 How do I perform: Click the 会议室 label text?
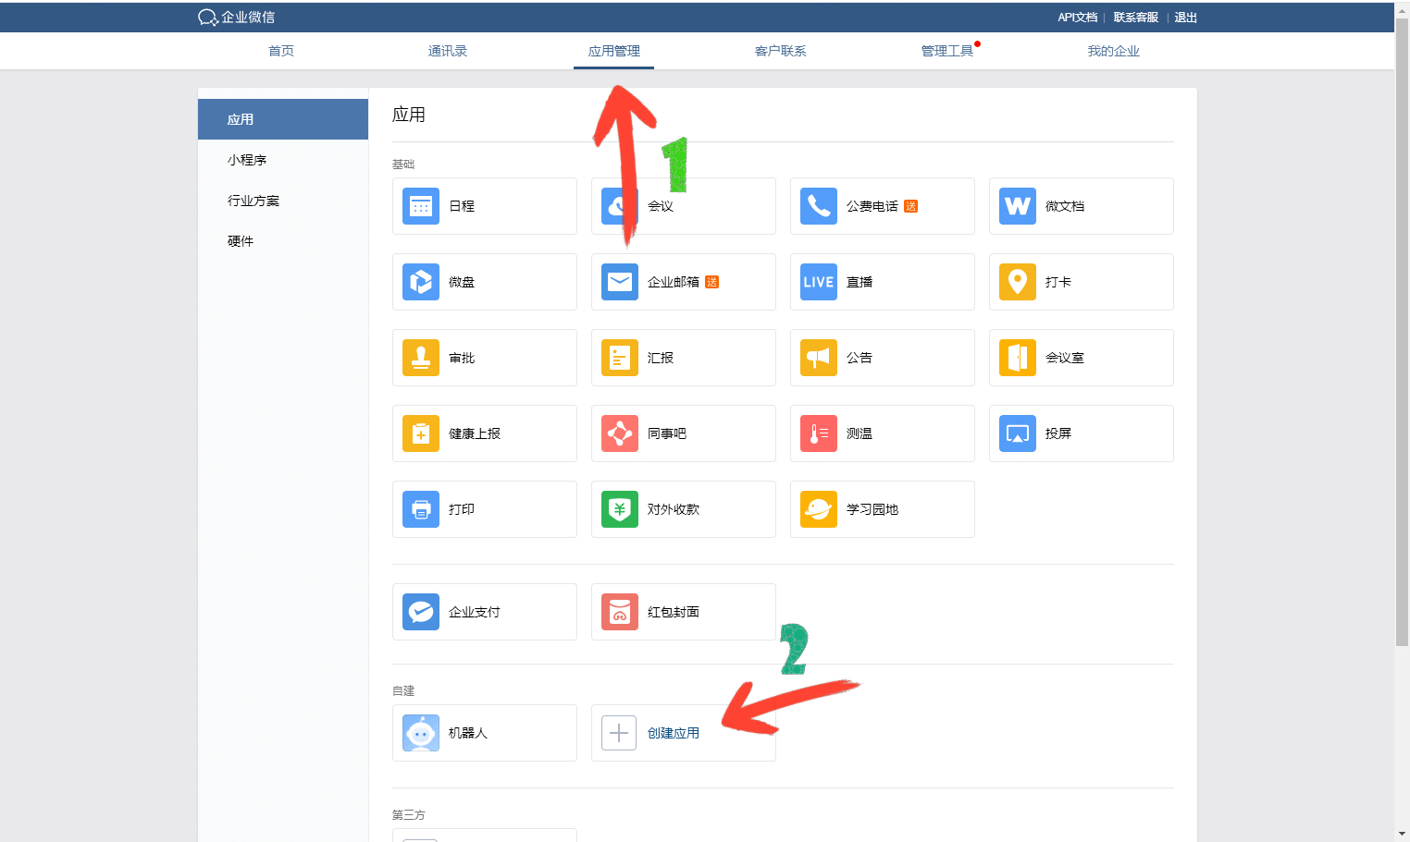pyautogui.click(x=1065, y=358)
